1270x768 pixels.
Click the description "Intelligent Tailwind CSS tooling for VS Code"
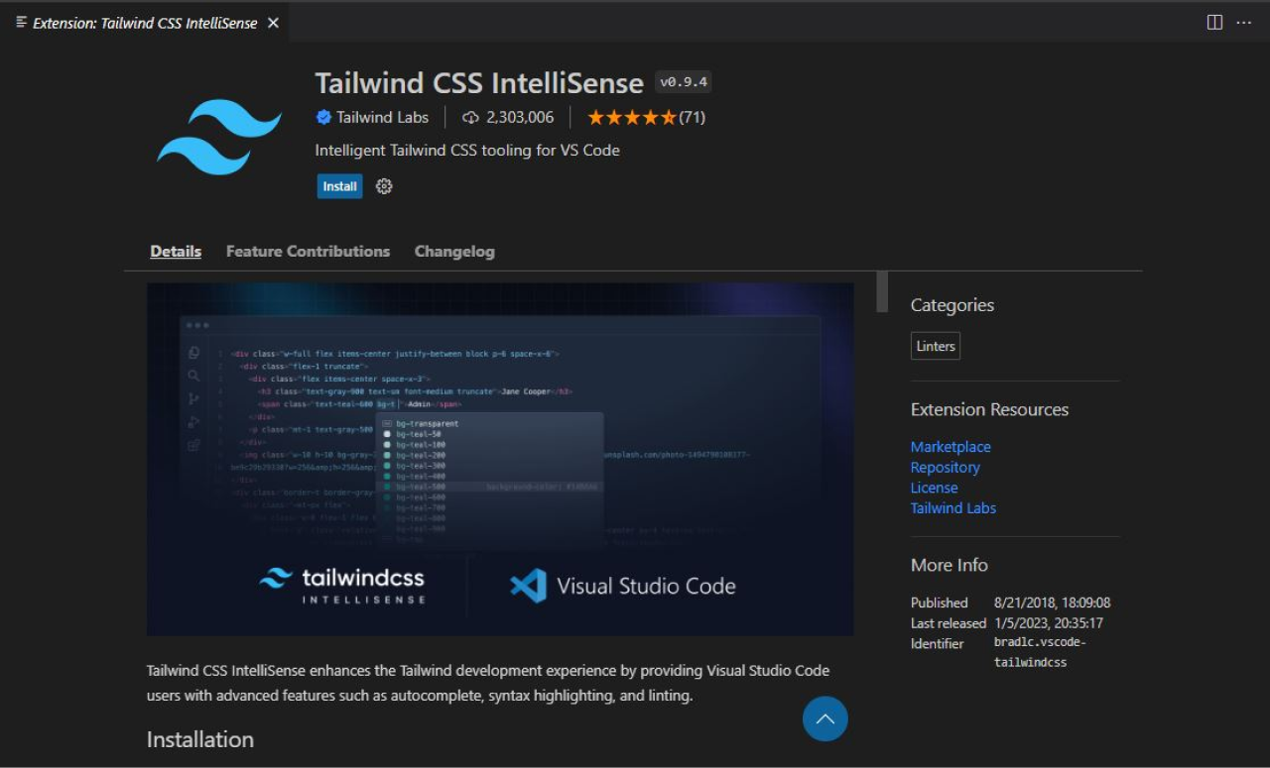point(467,151)
